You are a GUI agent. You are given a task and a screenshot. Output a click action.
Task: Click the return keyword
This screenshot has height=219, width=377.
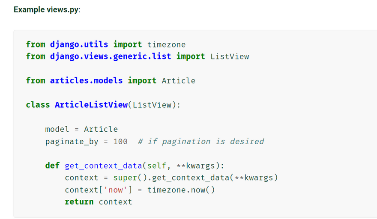pos(79,201)
